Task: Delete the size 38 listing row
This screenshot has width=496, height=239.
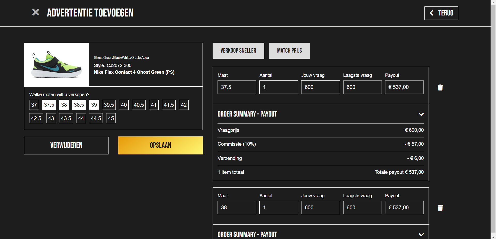Action: [440, 208]
